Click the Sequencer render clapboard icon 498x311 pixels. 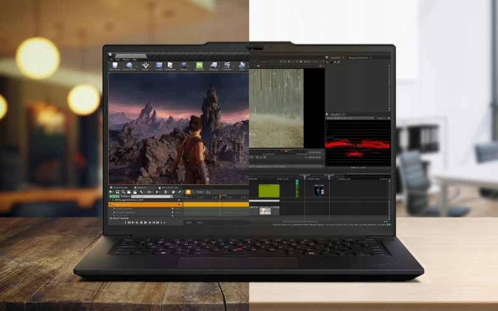coord(135,192)
